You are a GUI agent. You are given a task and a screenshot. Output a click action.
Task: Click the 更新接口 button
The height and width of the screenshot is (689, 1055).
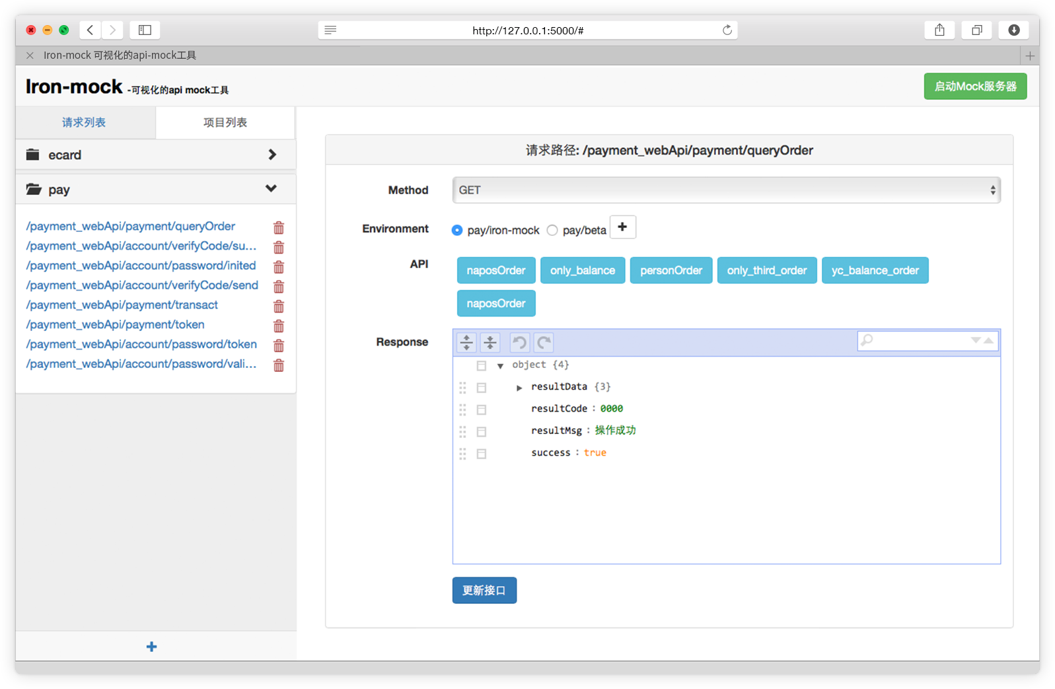pos(484,591)
